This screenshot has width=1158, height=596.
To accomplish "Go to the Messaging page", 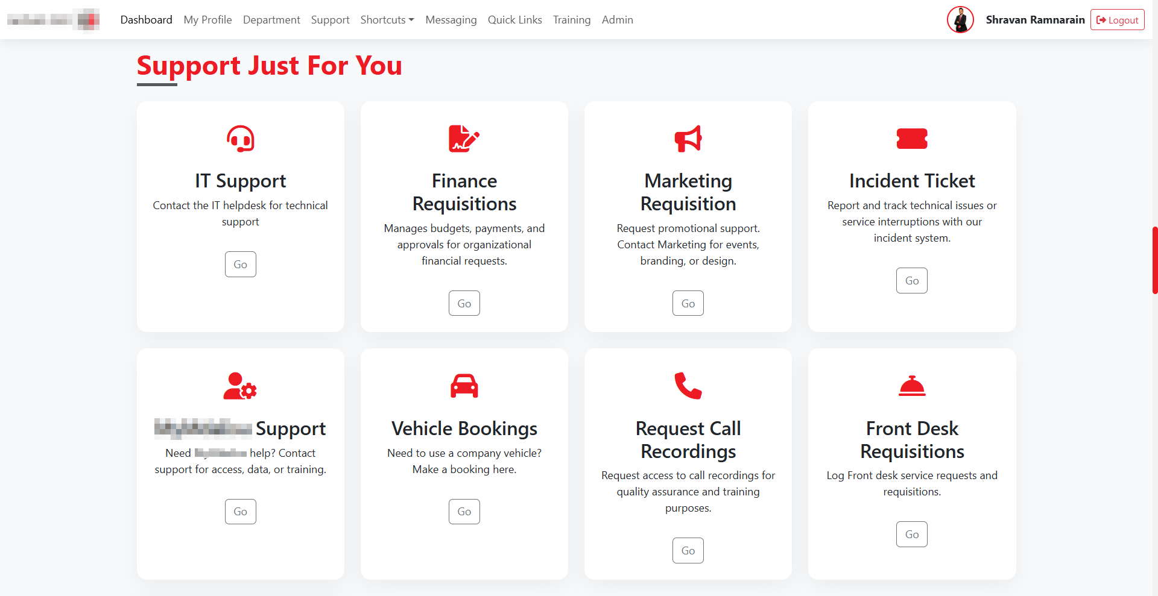I will tap(451, 20).
